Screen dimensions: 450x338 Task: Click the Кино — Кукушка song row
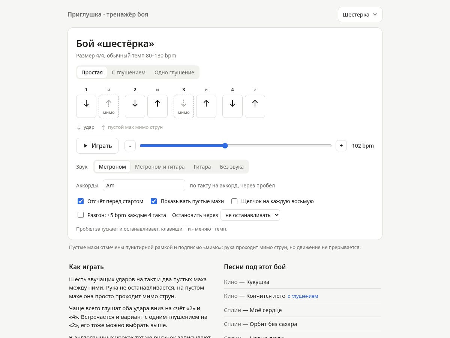tap(302, 282)
